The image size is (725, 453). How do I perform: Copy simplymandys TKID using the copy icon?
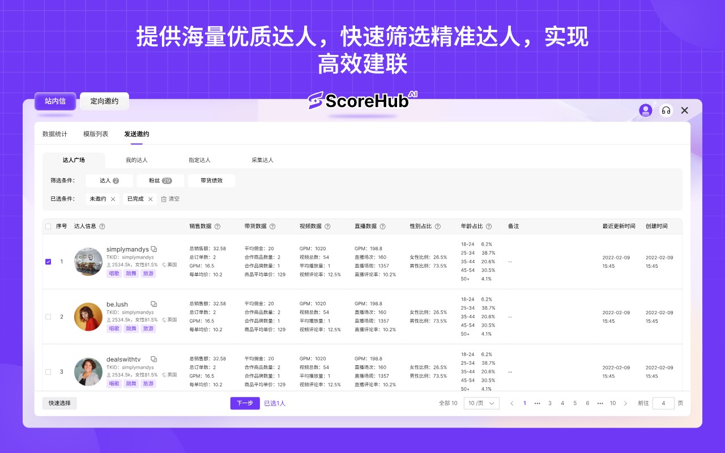[153, 249]
